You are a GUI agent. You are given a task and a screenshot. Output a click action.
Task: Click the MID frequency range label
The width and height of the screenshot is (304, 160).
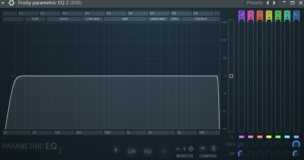125,19
